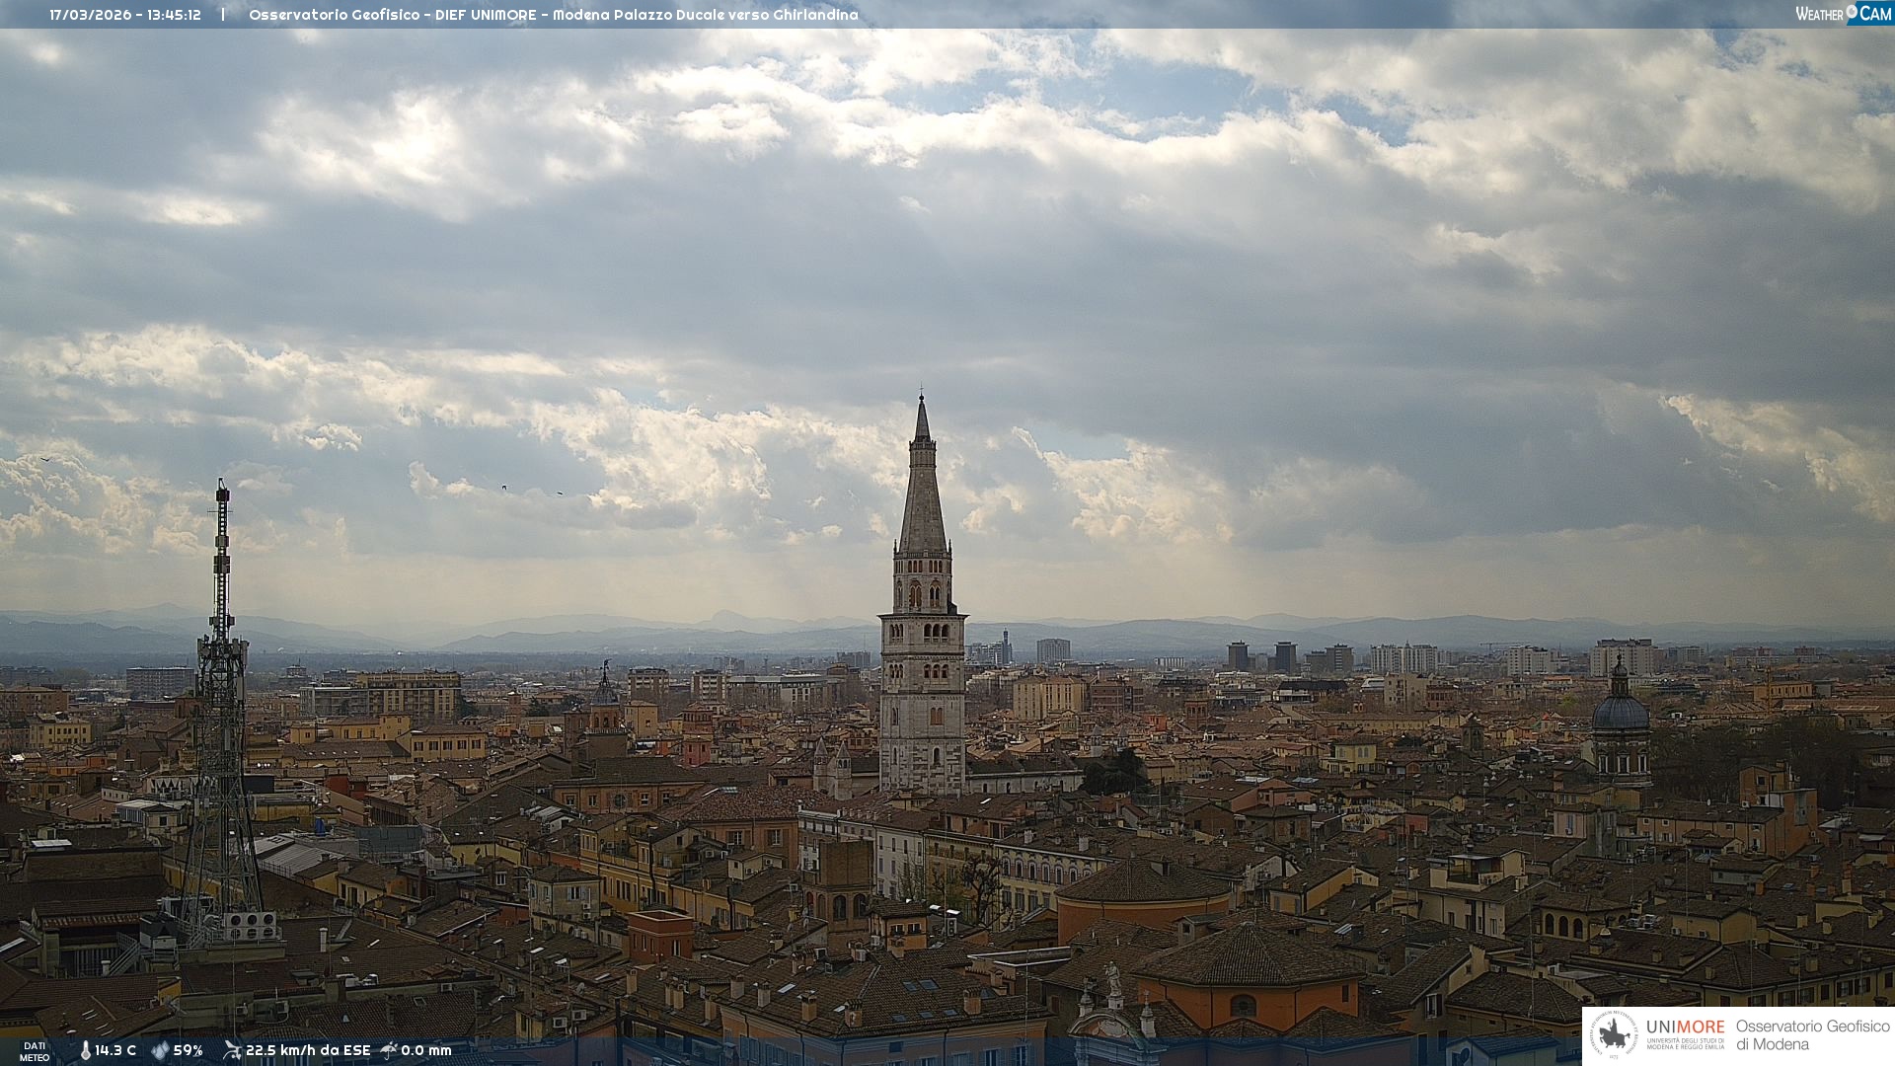1895x1066 pixels.
Task: Click the 0.0 mm rainfall value
Action: click(x=426, y=1050)
